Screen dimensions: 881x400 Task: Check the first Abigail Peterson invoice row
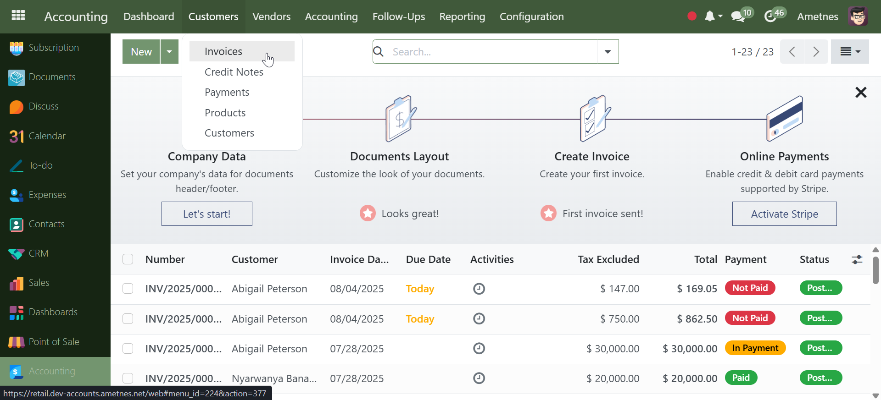(128, 289)
